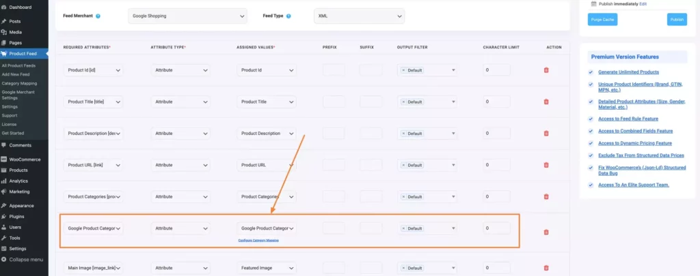Image resolution: width=700 pixels, height=276 pixels.
Task: Remove Default filter tag in Product Id row
Action: [x=403, y=70]
